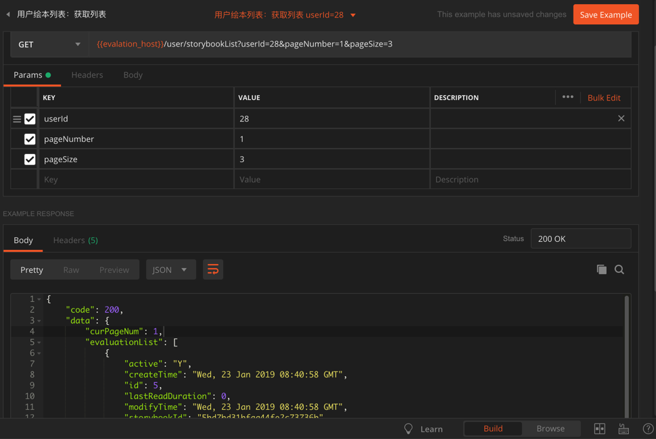Open the GET method dropdown
This screenshot has width=656, height=439.
(49, 45)
